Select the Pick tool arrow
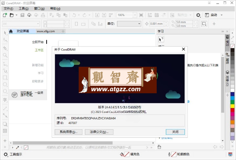The width and height of the screenshot is (236, 160). click(5, 33)
